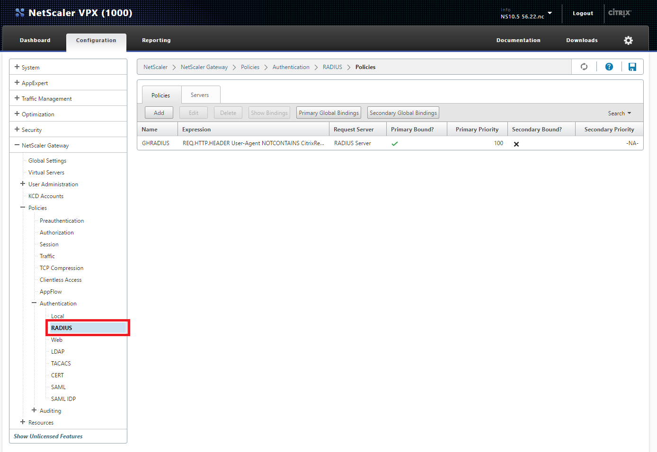Viewport: 657px width, 452px height.
Task: Switch to the Dashboard tab
Action: pos(35,40)
